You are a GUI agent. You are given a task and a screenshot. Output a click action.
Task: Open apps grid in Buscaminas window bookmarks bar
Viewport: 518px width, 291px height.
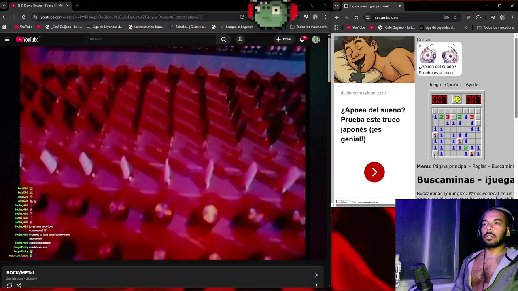point(336,27)
